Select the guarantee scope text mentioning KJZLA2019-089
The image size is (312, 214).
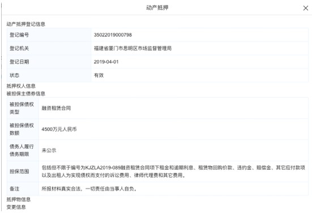tap(173, 172)
